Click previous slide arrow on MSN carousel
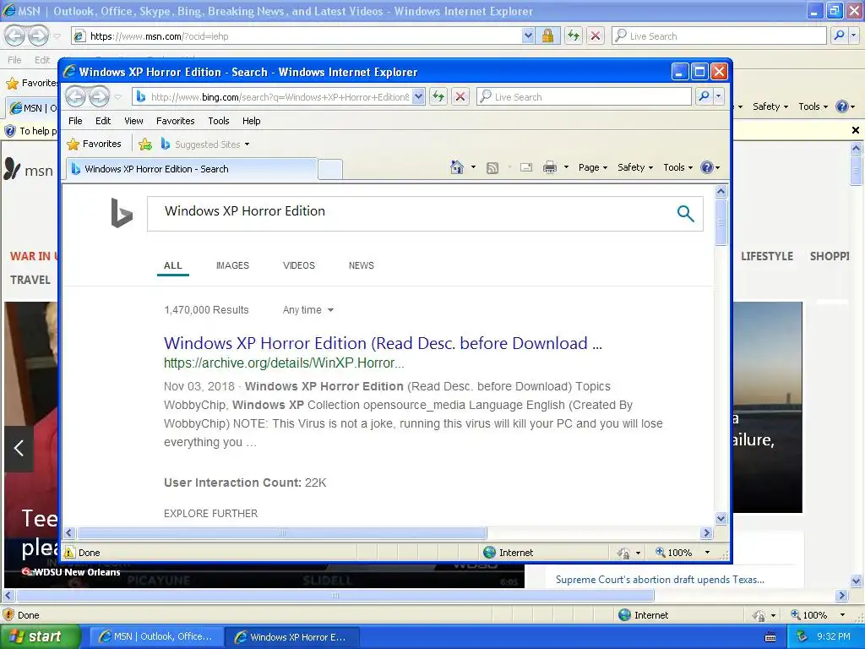865x649 pixels. (19, 448)
